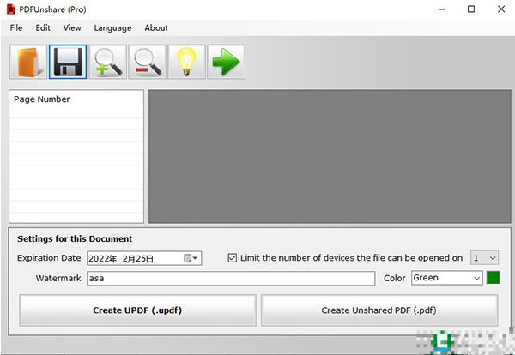Minimize the PDFUnshare window
The image size is (515, 355).
441,9
